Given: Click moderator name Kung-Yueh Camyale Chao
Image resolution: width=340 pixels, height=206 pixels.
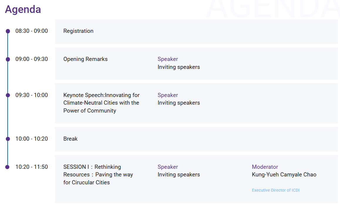Looking at the screenshot, I should coord(284,174).
